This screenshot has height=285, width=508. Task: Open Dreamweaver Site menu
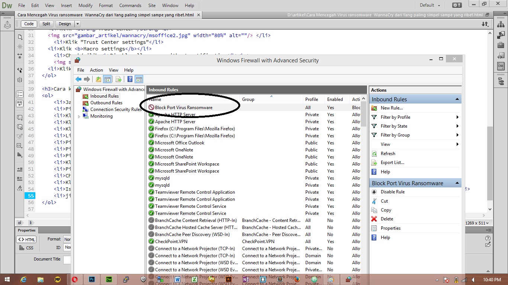[x=152, y=6]
